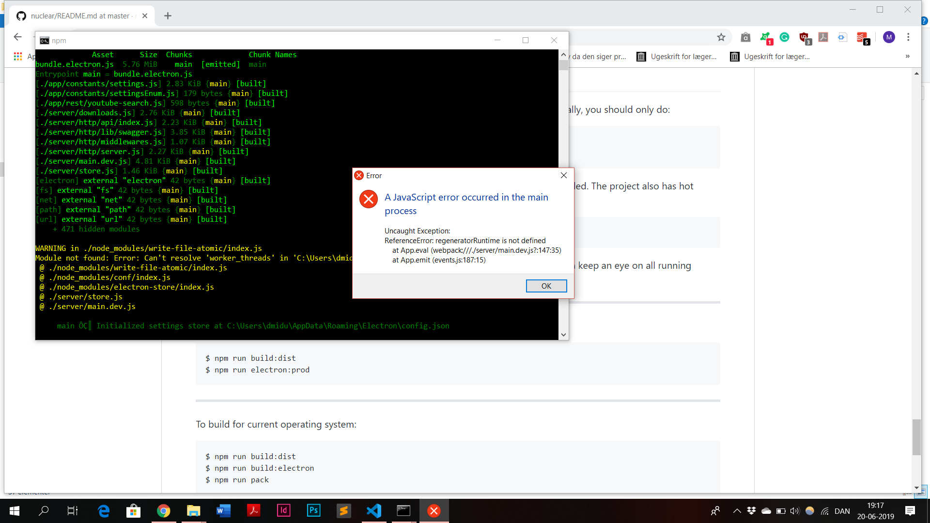Expand hidden tray icons with the chevron
Image resolution: width=930 pixels, height=523 pixels.
736,510
